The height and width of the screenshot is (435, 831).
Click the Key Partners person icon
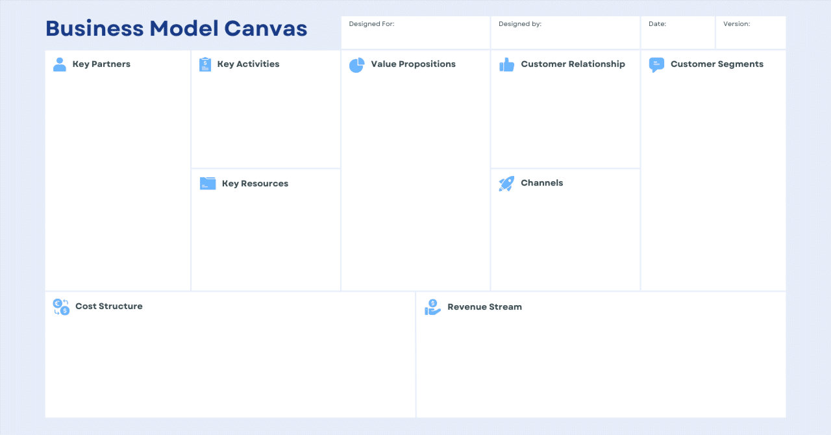60,64
